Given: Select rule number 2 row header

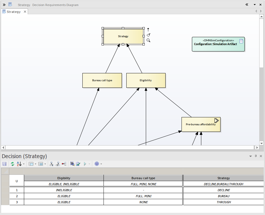Looking at the screenshot, I should click(x=17, y=196).
